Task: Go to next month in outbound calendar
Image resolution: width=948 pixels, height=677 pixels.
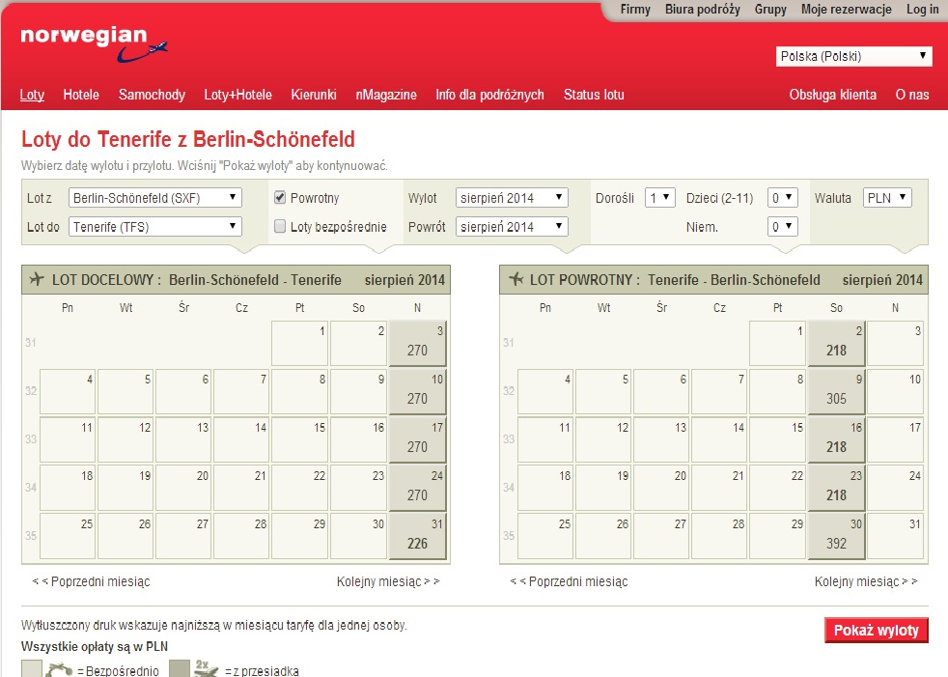Action: (388, 581)
